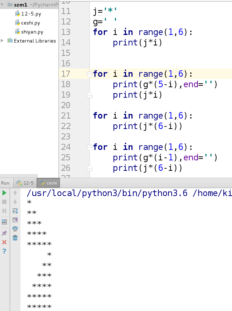Jump up the stack trace arrow

coord(15,193)
